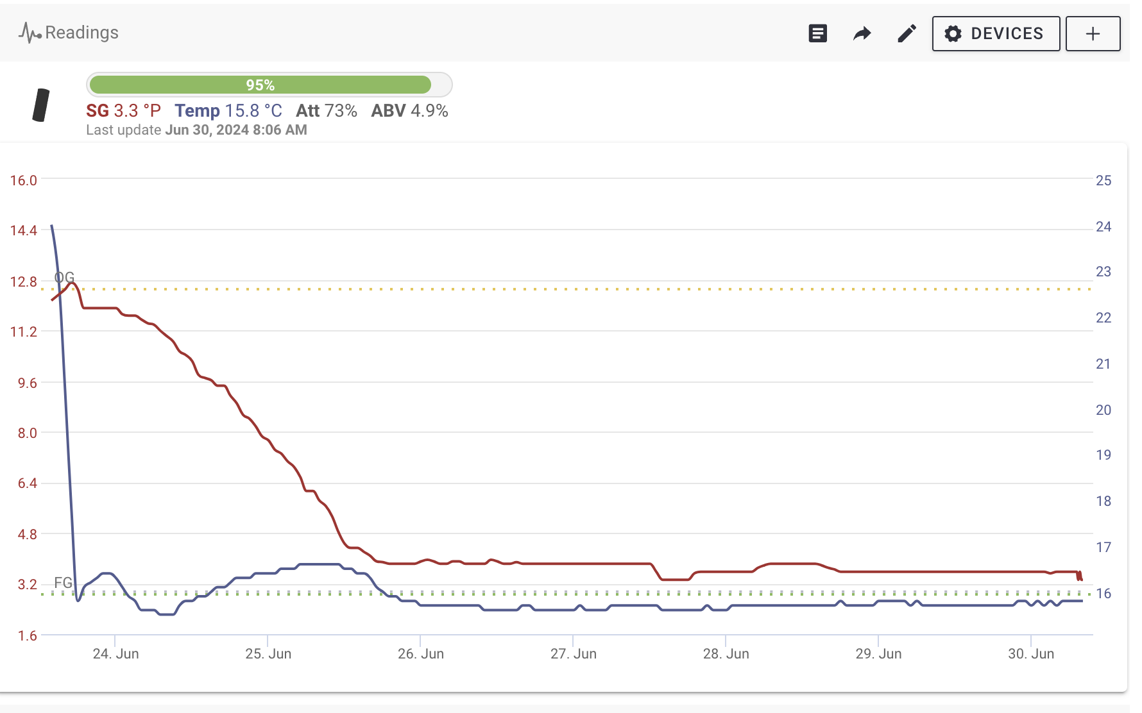The image size is (1142, 713).
Task: Click the pencil edit icon
Action: point(907,33)
